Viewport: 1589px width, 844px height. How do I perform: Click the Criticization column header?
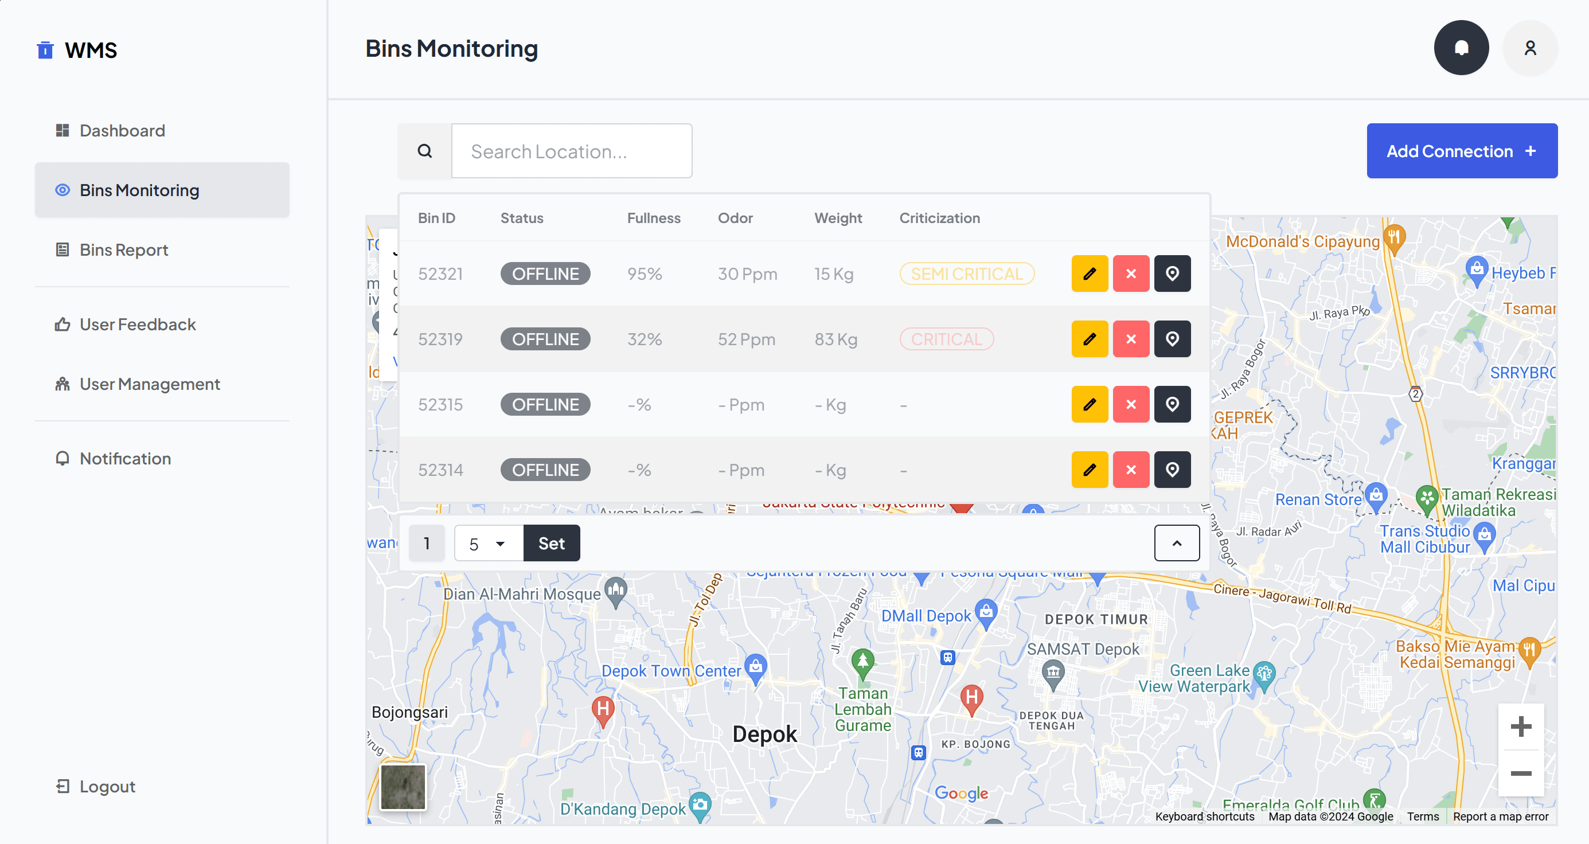click(939, 218)
